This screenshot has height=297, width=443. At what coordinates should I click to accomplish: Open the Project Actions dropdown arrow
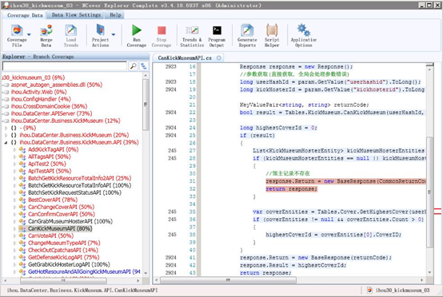click(114, 34)
